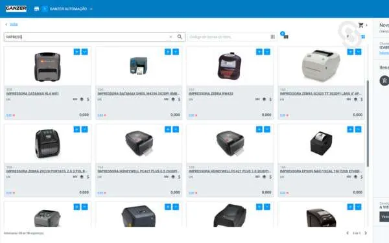Add Zebra ZQ220 portable printer with plus
389x243 pixels.
[77, 129]
